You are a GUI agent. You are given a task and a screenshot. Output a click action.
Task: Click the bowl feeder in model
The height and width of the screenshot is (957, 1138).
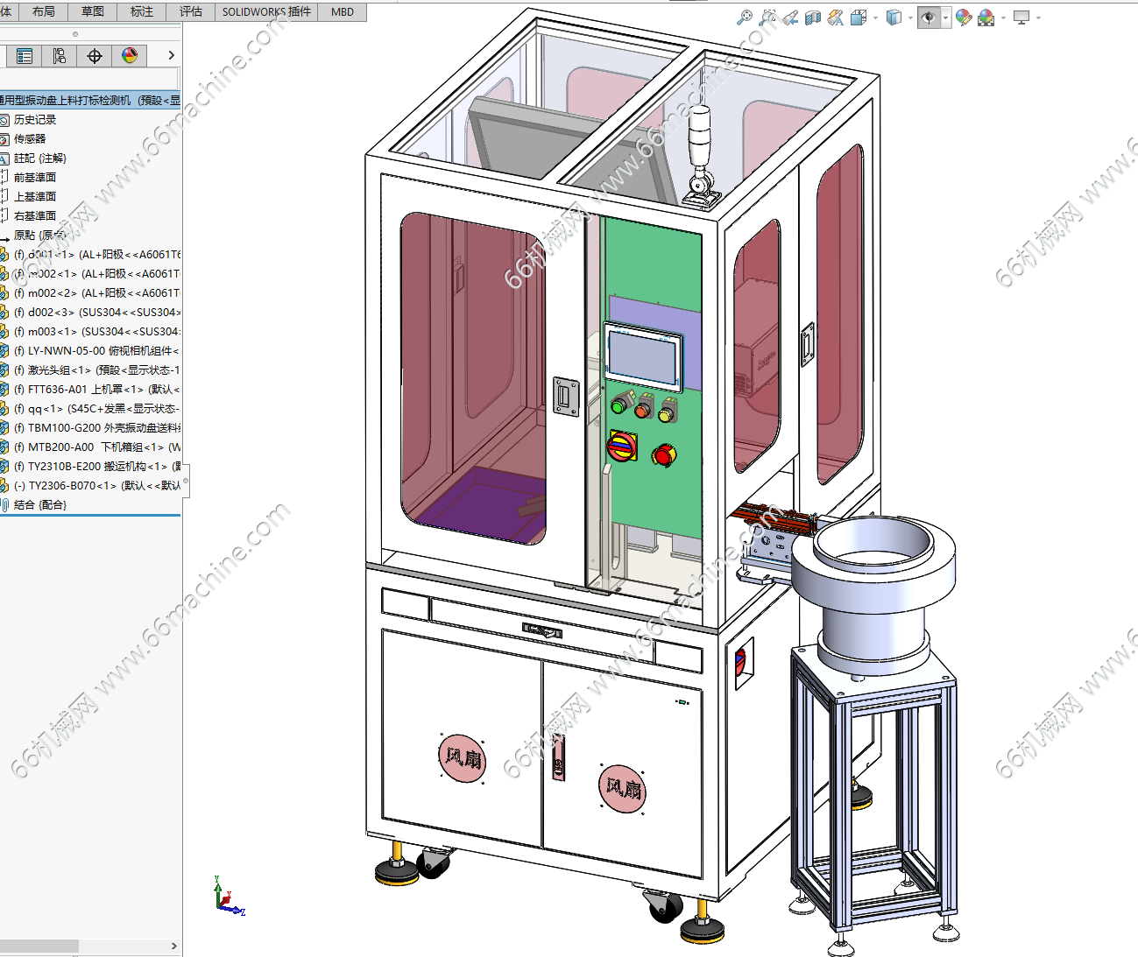pos(873,594)
